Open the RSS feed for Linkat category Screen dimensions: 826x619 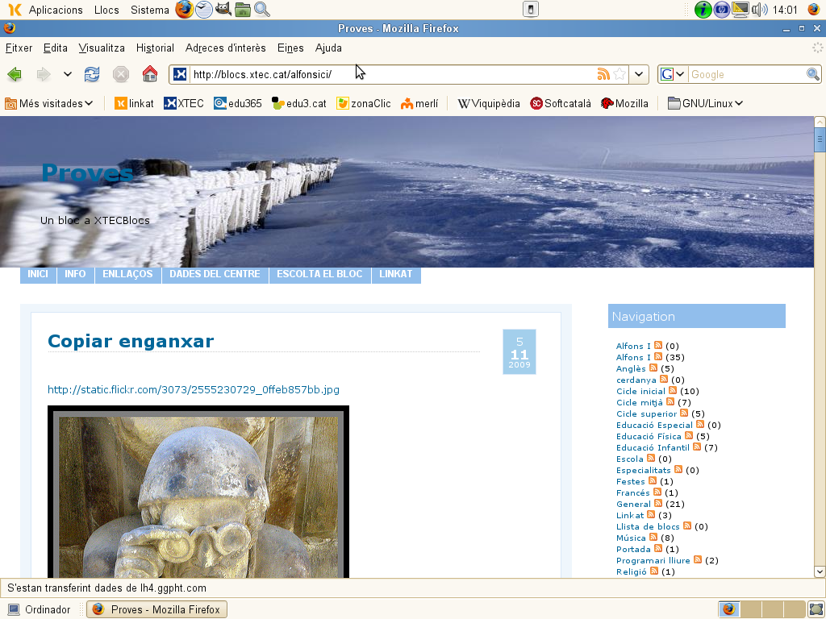651,514
